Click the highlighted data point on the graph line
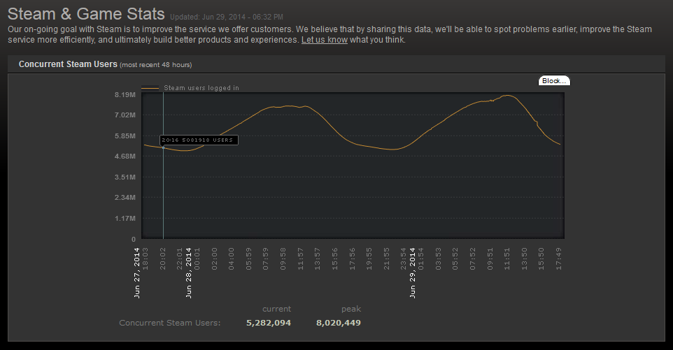The image size is (673, 350). pos(163,147)
